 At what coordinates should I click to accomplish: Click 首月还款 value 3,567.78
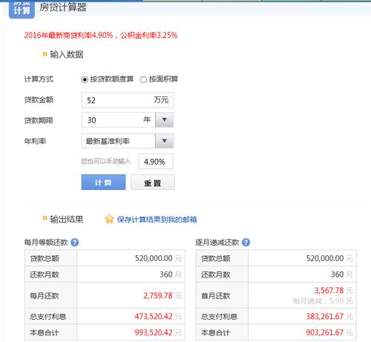[x=329, y=290]
